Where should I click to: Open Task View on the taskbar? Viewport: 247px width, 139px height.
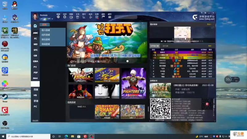[x=60, y=137]
